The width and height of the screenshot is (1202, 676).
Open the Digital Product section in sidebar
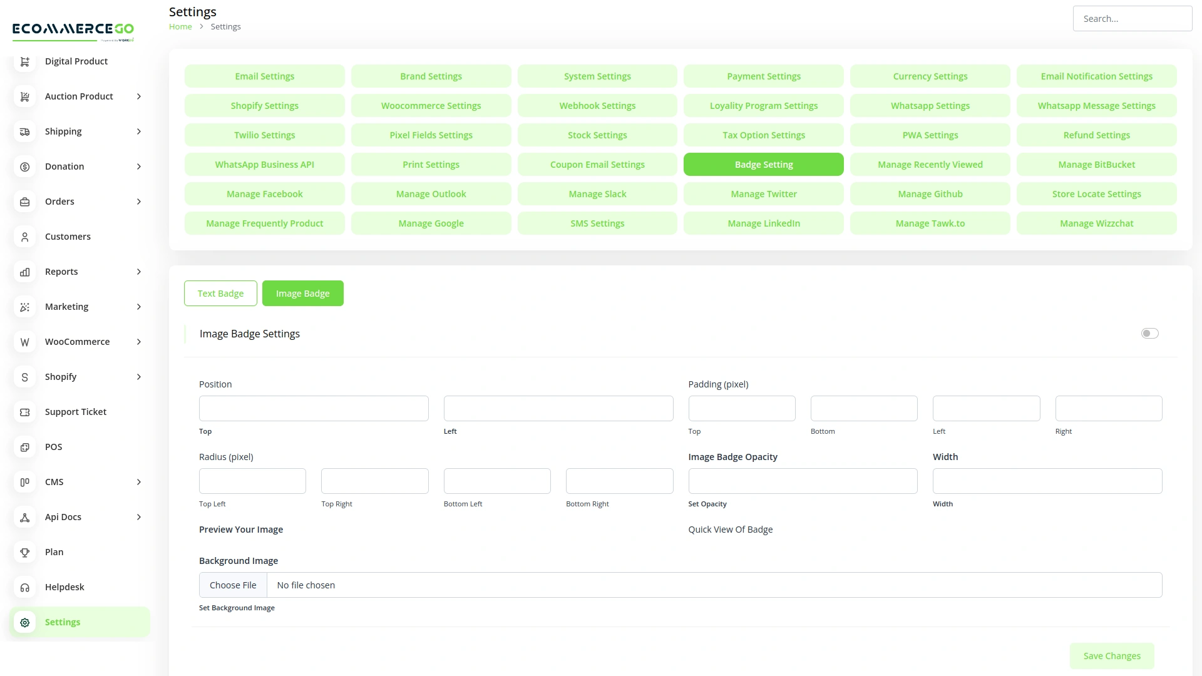24,61
